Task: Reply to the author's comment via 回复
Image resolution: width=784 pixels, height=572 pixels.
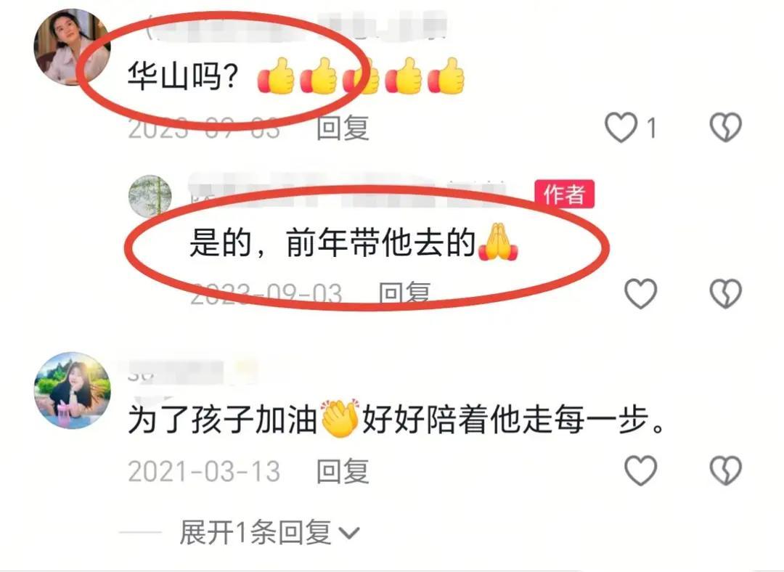Action: (x=405, y=293)
